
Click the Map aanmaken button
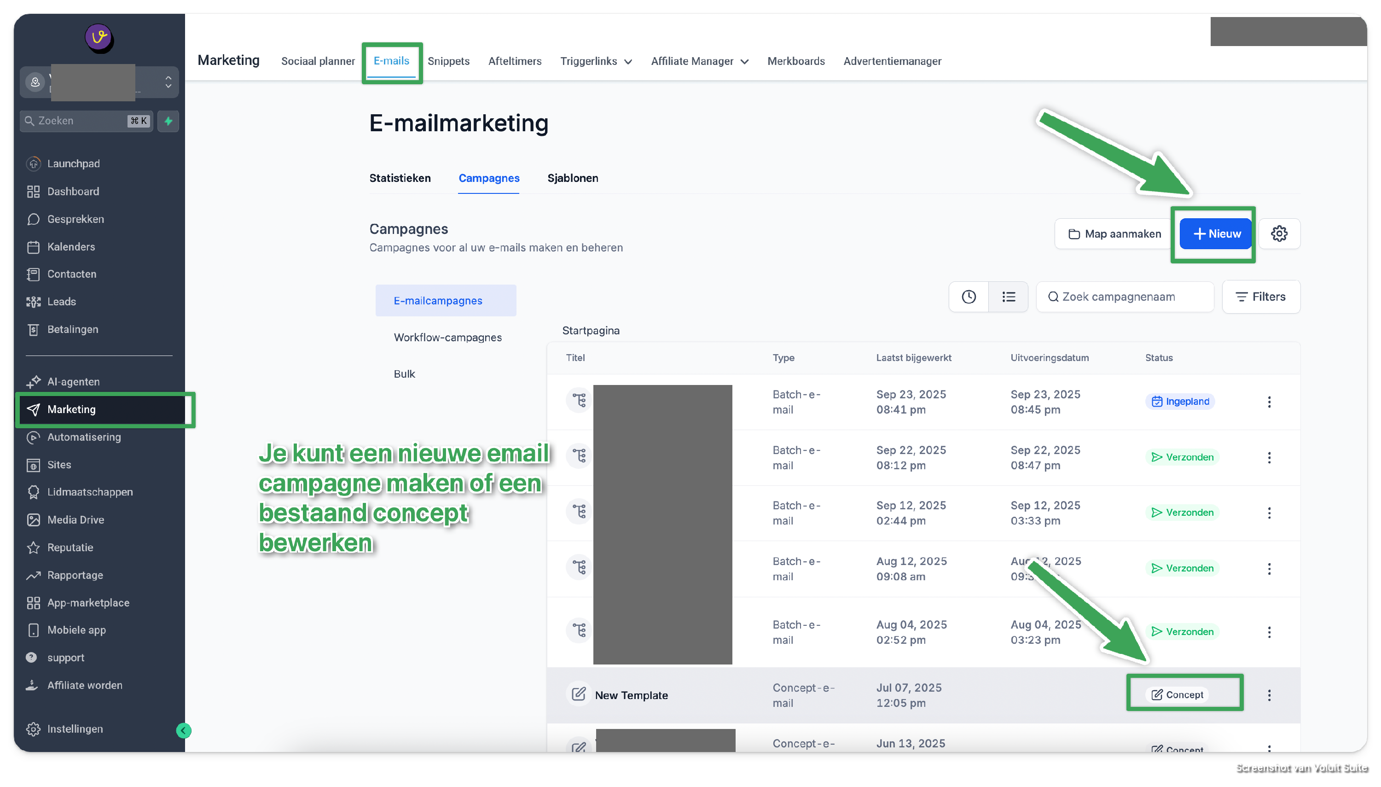(1114, 233)
